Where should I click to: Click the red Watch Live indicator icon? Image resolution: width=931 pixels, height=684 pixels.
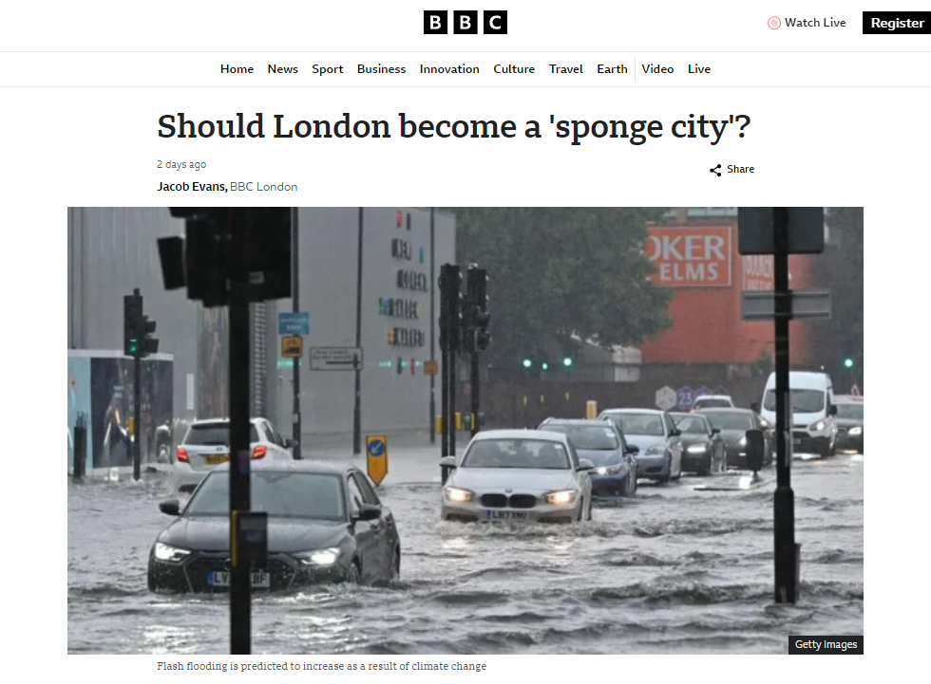pos(773,23)
